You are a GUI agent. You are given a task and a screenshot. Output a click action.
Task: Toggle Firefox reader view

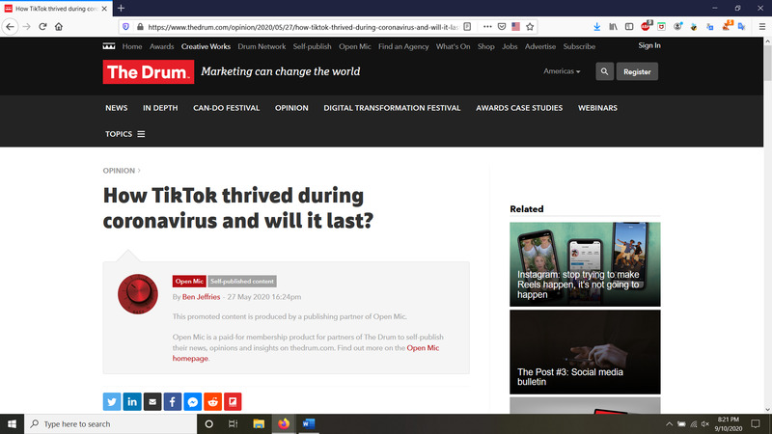[x=468, y=27]
